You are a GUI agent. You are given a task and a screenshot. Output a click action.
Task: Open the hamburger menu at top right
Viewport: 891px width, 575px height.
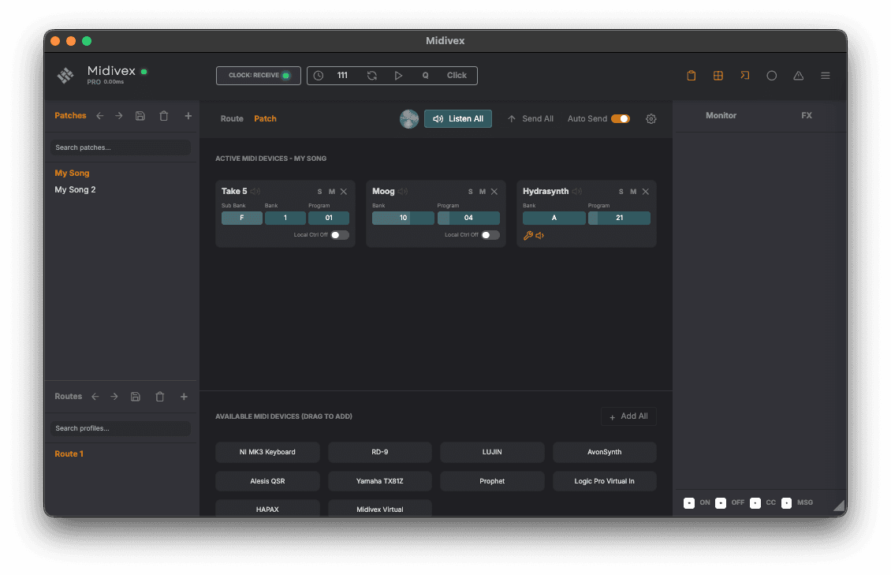click(x=825, y=75)
